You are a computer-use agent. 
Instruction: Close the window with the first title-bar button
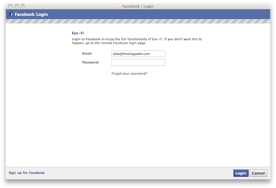pyautogui.click(x=10, y=6)
